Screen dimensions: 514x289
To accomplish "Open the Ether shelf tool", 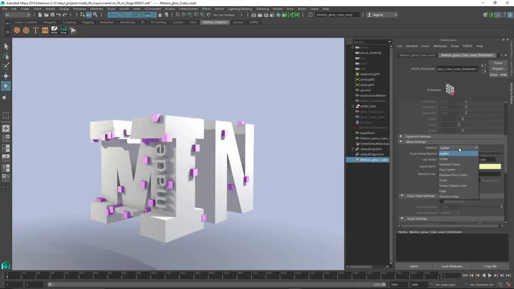I will click(x=64, y=31).
